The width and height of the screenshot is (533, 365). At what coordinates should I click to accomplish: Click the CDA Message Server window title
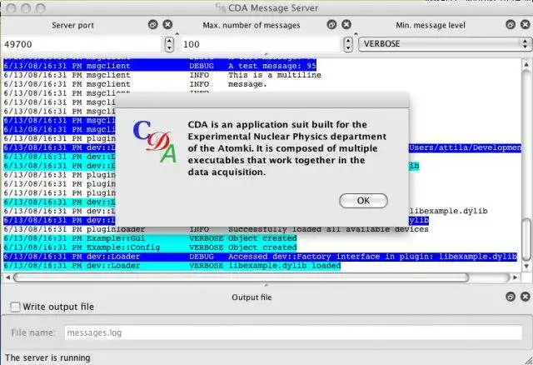coord(273,7)
